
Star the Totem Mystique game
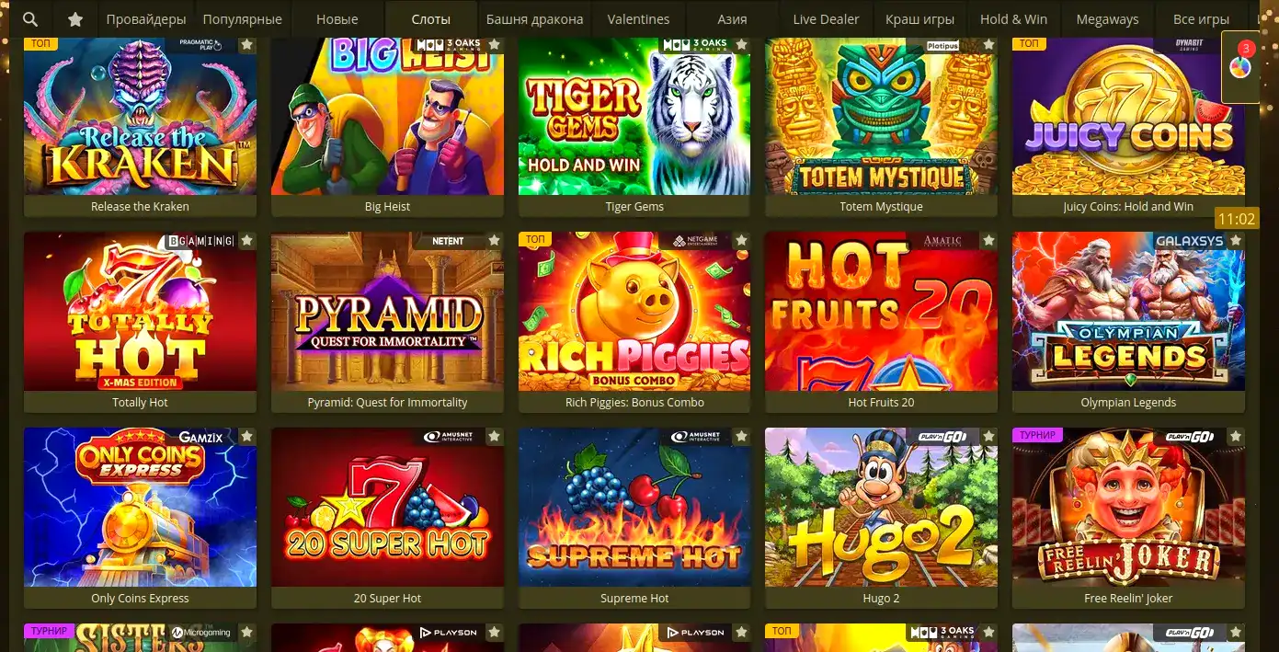pos(988,44)
